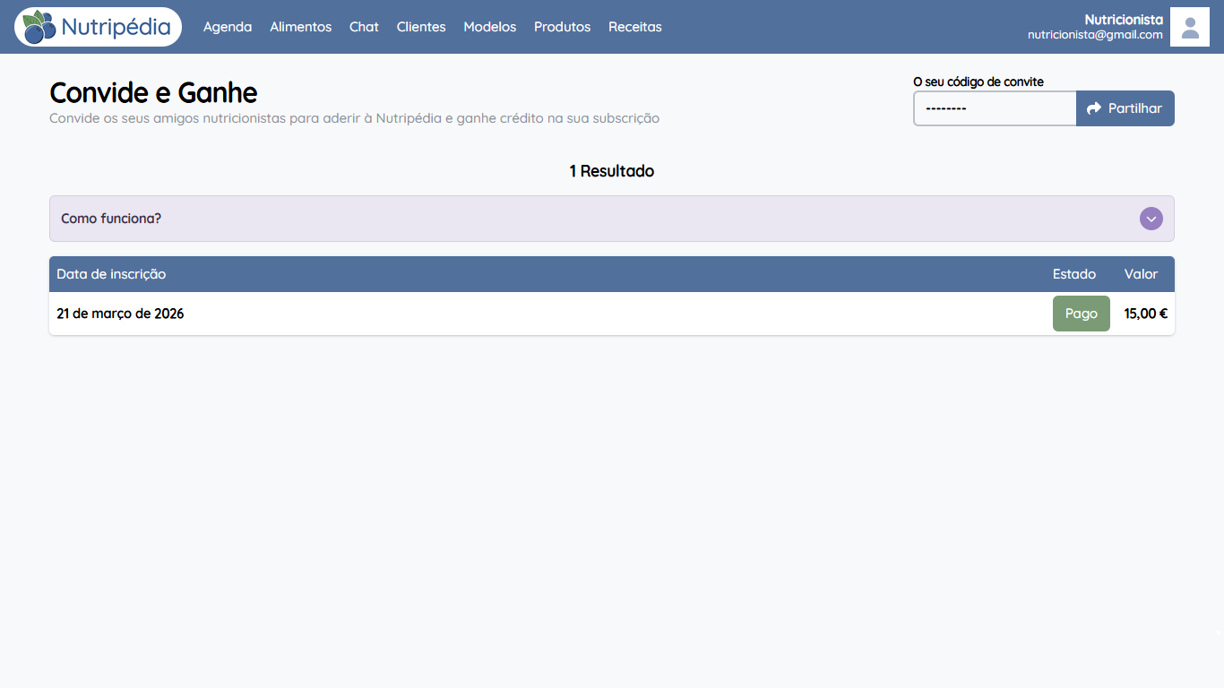This screenshot has width=1224, height=688.
Task: Focus the invite code input field
Action: (x=995, y=108)
